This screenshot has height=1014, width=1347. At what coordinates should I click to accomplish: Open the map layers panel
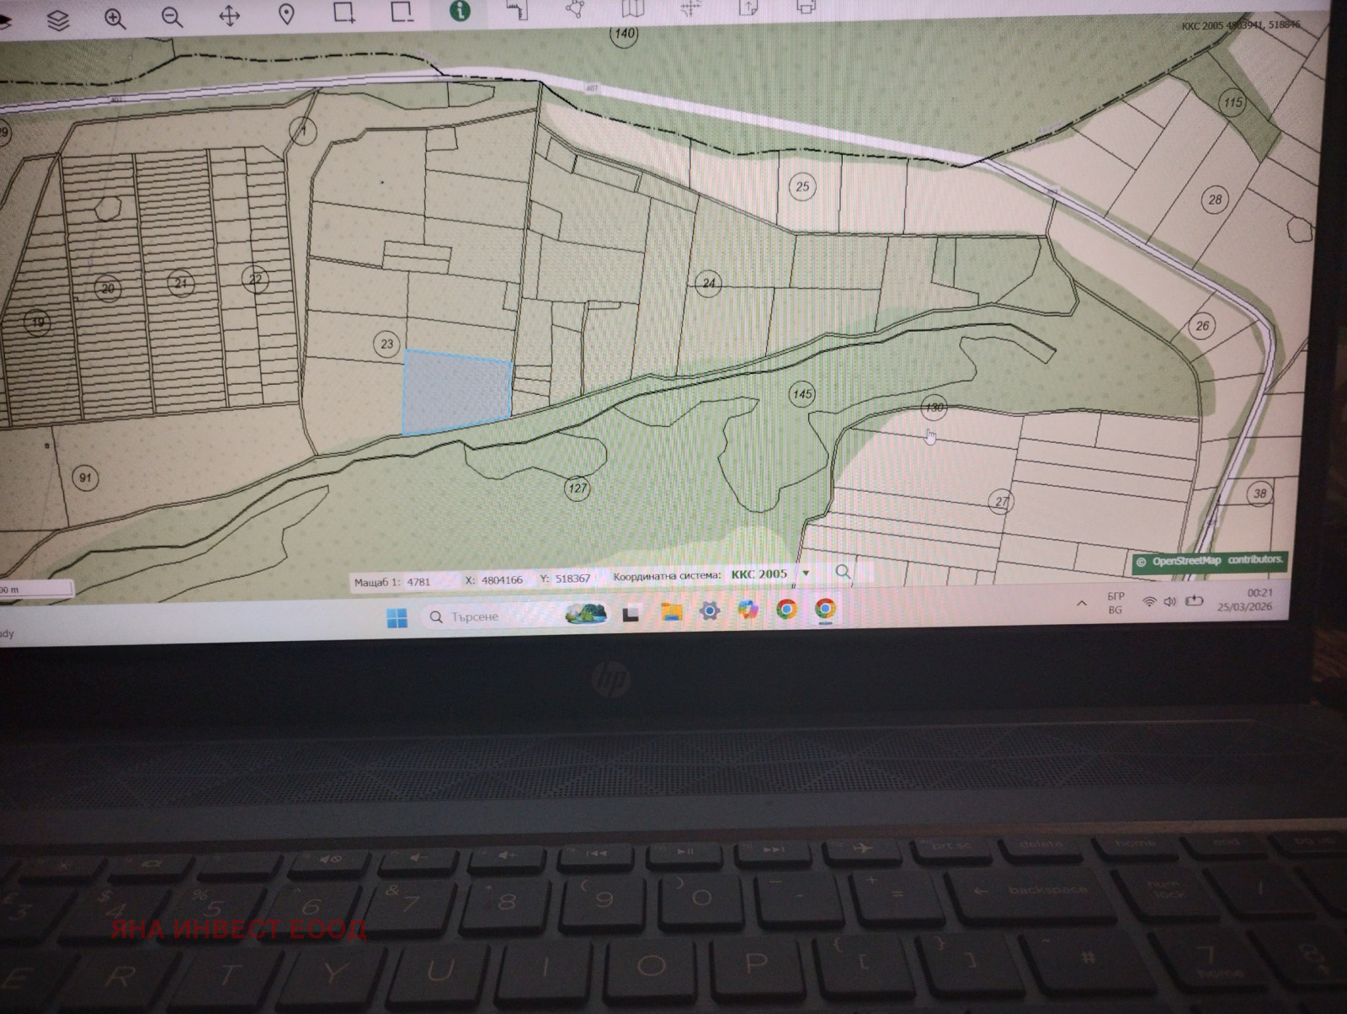[57, 19]
